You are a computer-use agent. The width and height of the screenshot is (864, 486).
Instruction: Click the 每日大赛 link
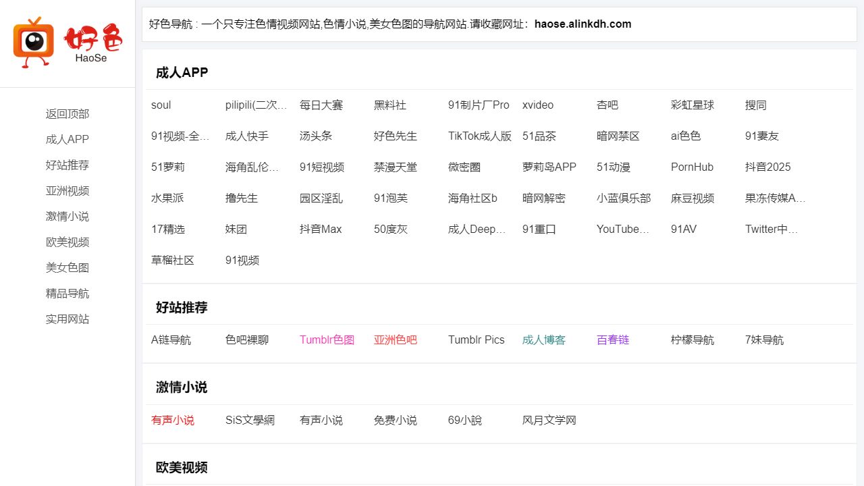[x=321, y=105]
